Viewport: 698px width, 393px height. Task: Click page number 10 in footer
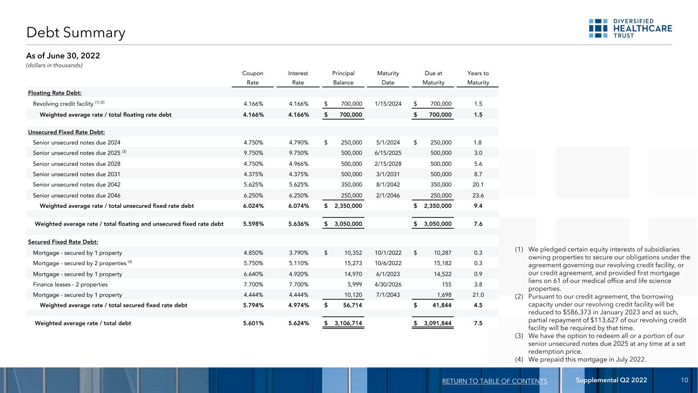tap(684, 380)
